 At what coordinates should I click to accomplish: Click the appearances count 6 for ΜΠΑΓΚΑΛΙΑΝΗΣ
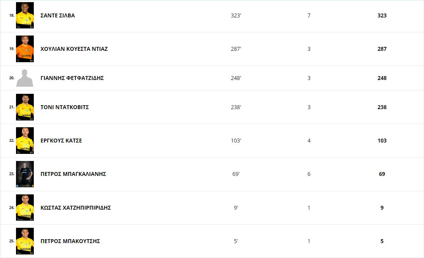click(309, 174)
